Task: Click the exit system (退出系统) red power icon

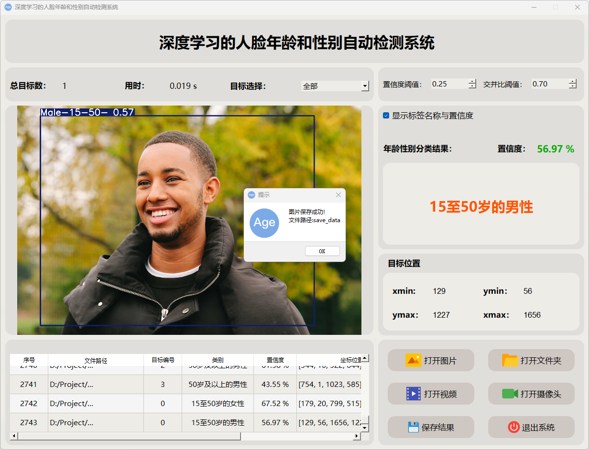Action: click(x=513, y=427)
